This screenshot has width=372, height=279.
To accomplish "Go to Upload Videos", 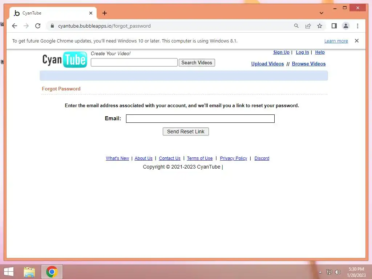I will (267, 64).
